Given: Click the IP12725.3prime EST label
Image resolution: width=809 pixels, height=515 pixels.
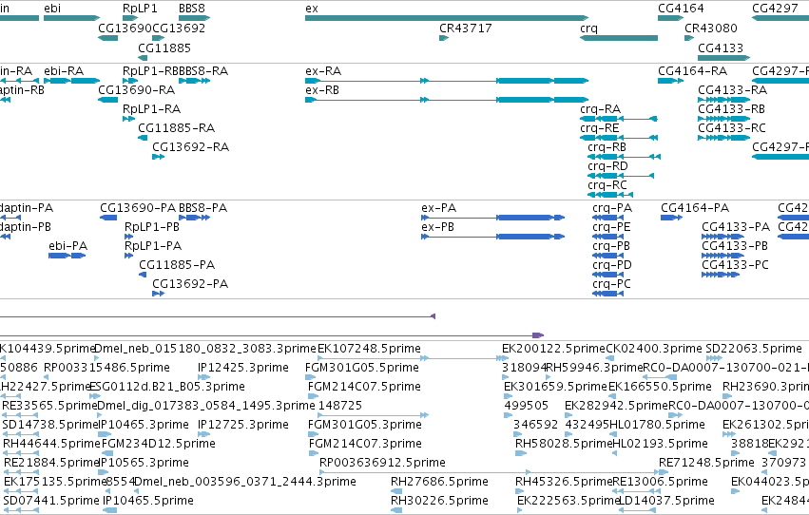Looking at the screenshot, I should 243,426.
